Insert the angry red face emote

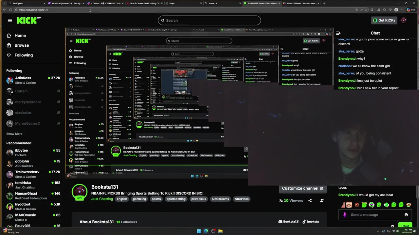click(x=357, y=205)
